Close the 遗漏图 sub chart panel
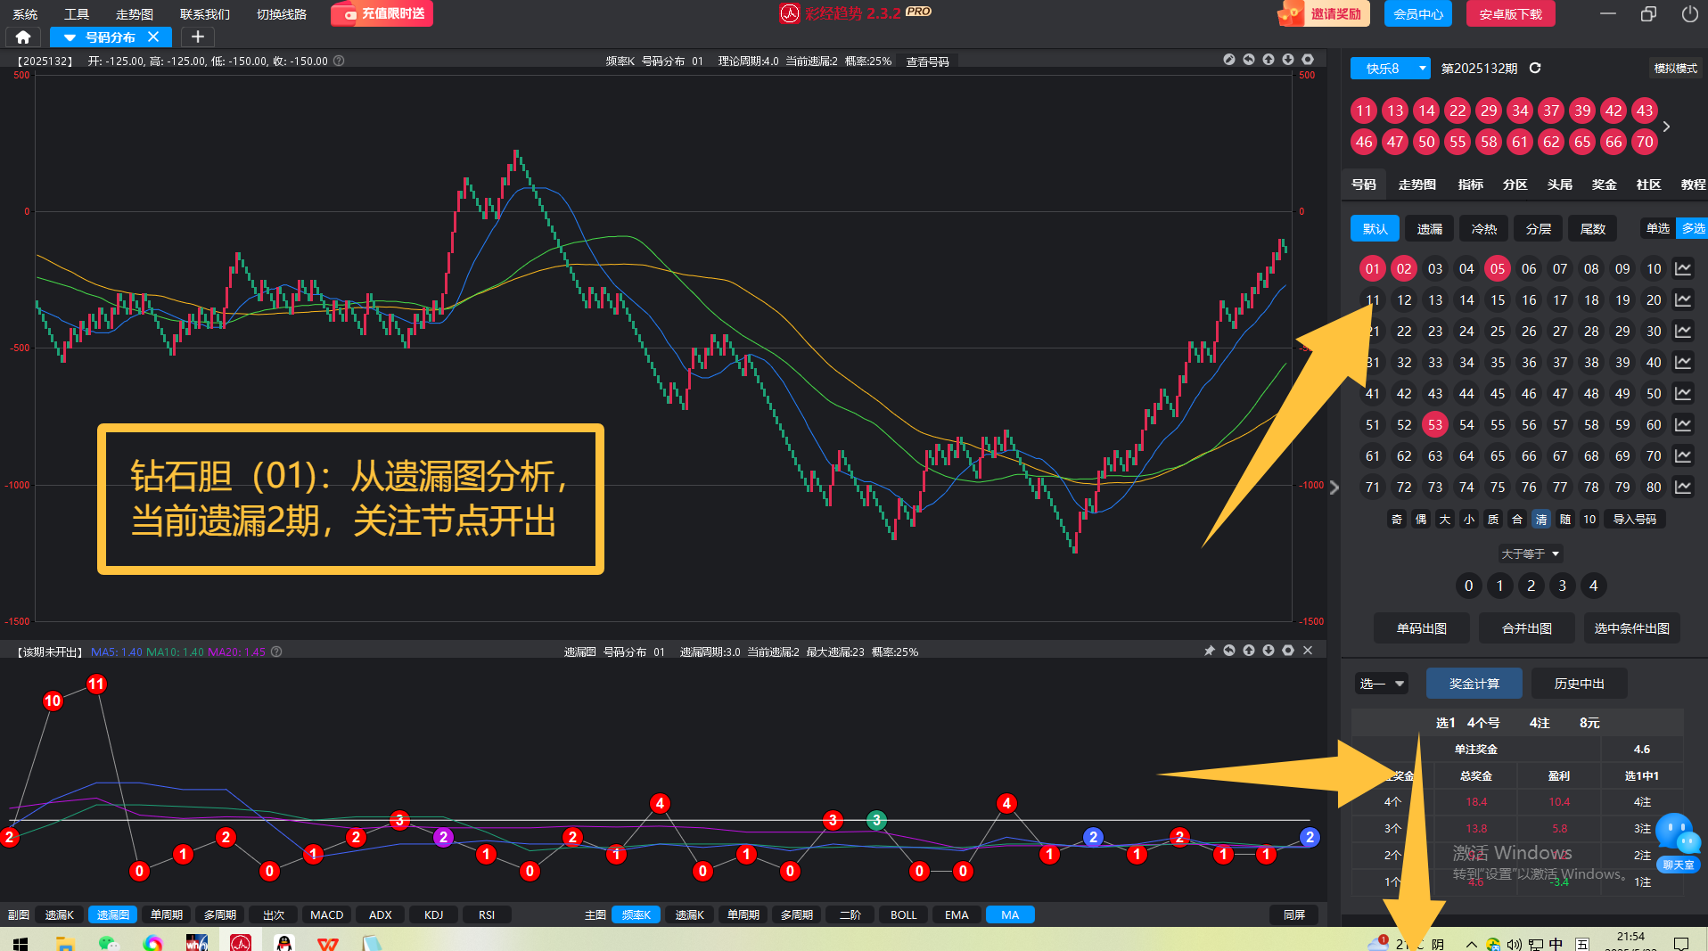This screenshot has height=951, width=1708. point(1308,651)
